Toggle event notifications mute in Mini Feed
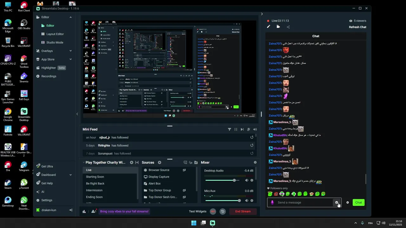The width and height of the screenshot is (406, 228). coord(248,129)
